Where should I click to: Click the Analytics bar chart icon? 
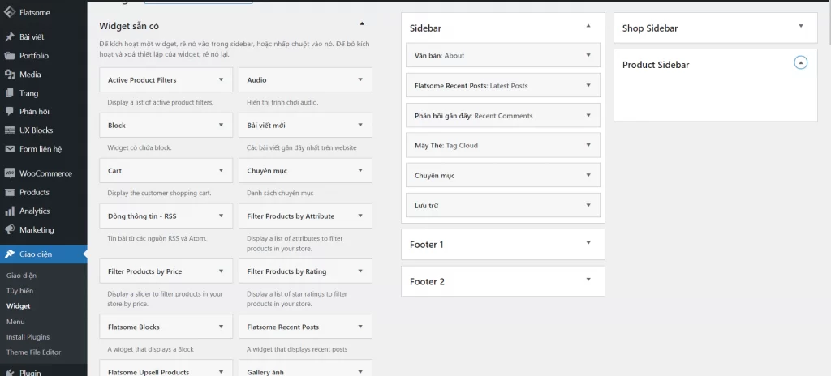click(x=9, y=211)
